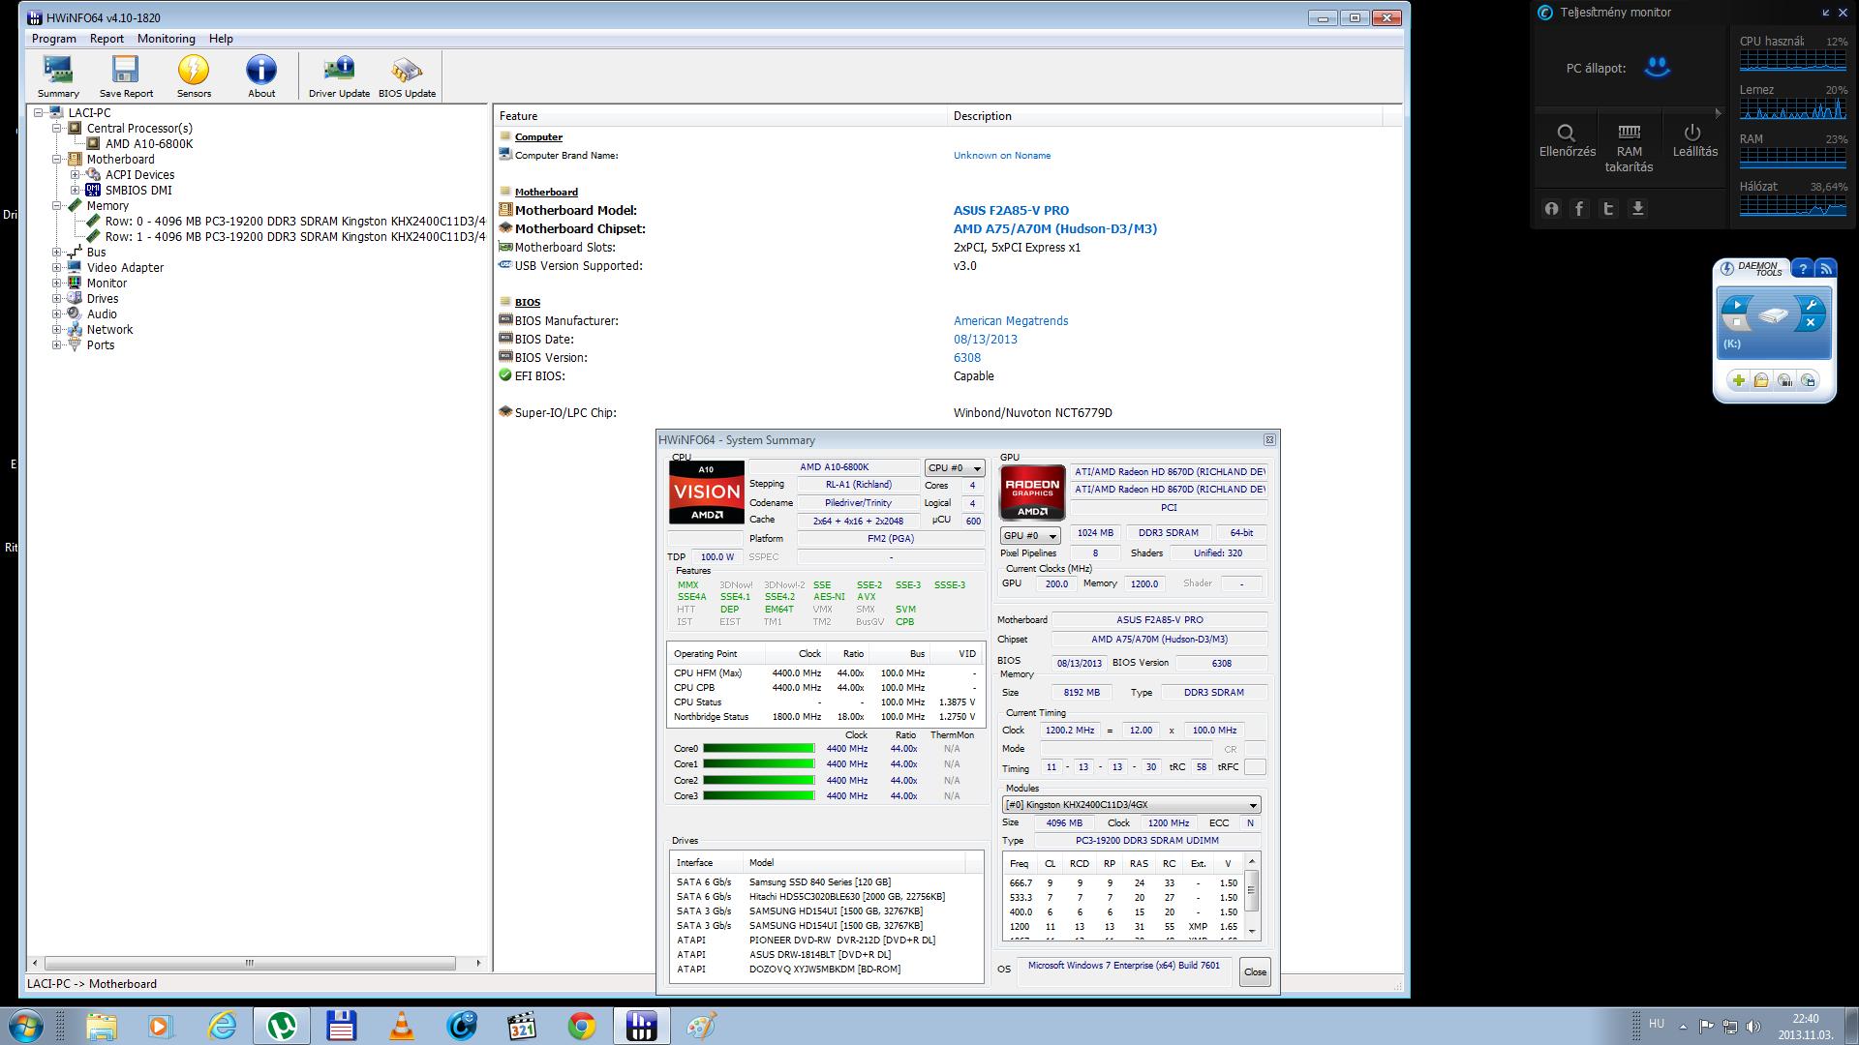
Task: Click the American Megatrends link
Action: tap(1011, 321)
